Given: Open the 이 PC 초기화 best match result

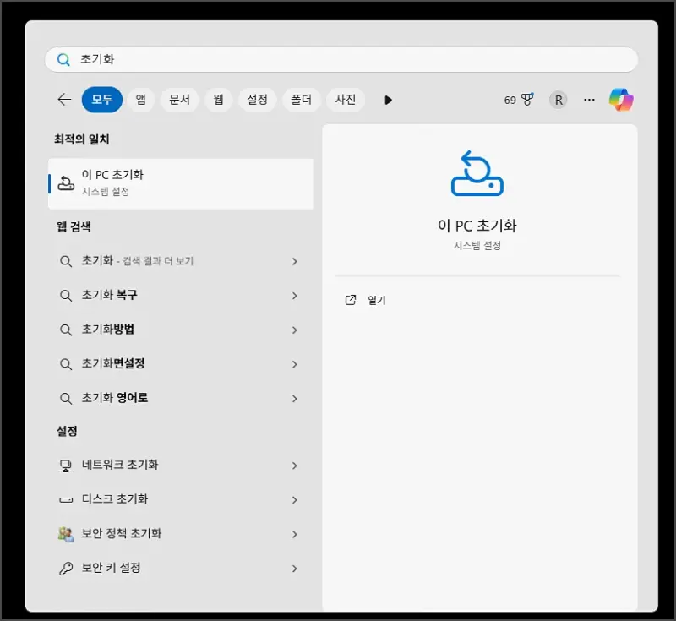Looking at the screenshot, I should pyautogui.click(x=181, y=183).
